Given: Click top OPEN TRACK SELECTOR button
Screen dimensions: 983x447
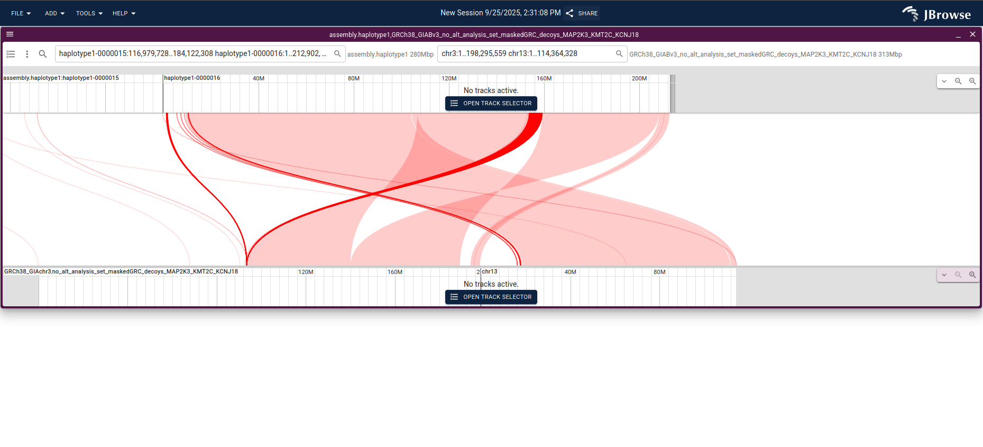Looking at the screenshot, I should pyautogui.click(x=491, y=104).
